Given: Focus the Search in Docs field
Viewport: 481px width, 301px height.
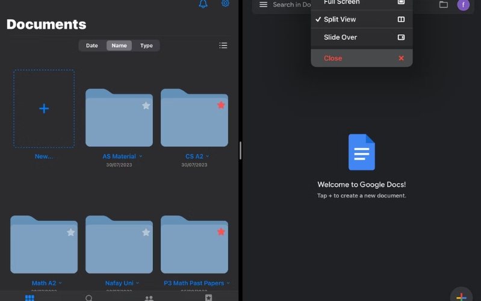Looking at the screenshot, I should (x=292, y=5).
